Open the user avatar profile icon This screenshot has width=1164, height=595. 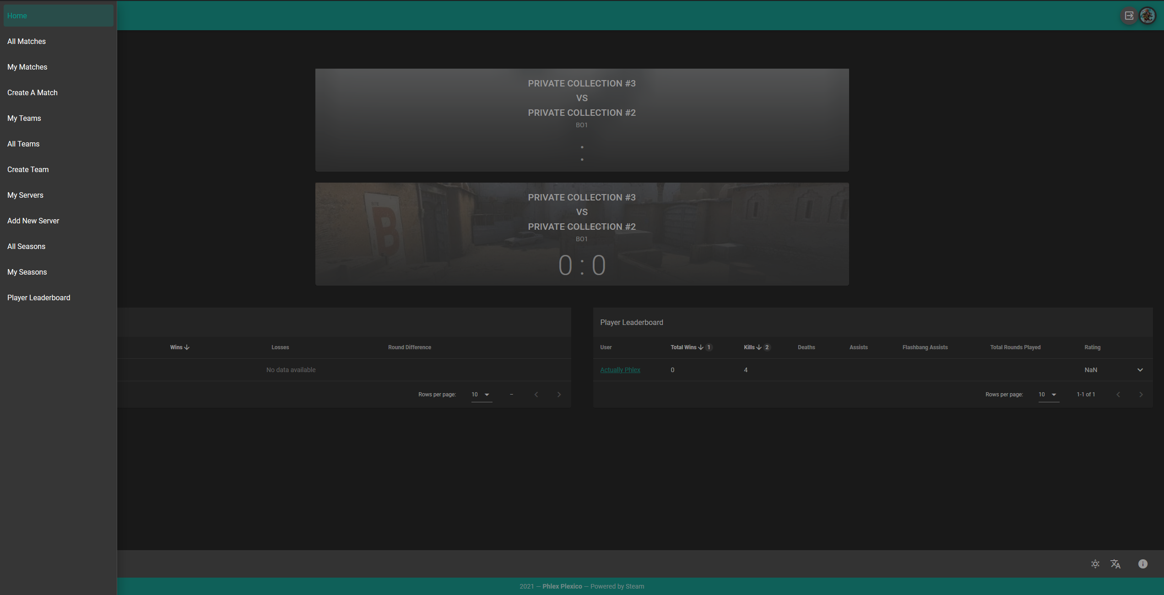pyautogui.click(x=1148, y=16)
